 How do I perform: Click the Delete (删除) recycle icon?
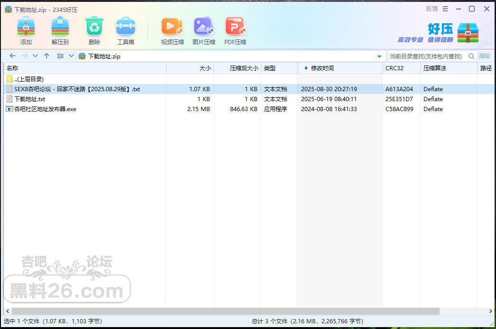click(94, 27)
